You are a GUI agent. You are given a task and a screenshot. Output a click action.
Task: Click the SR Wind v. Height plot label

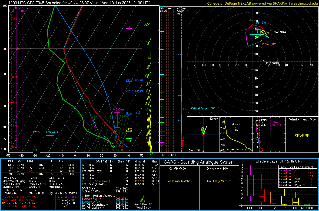click(x=263, y=123)
